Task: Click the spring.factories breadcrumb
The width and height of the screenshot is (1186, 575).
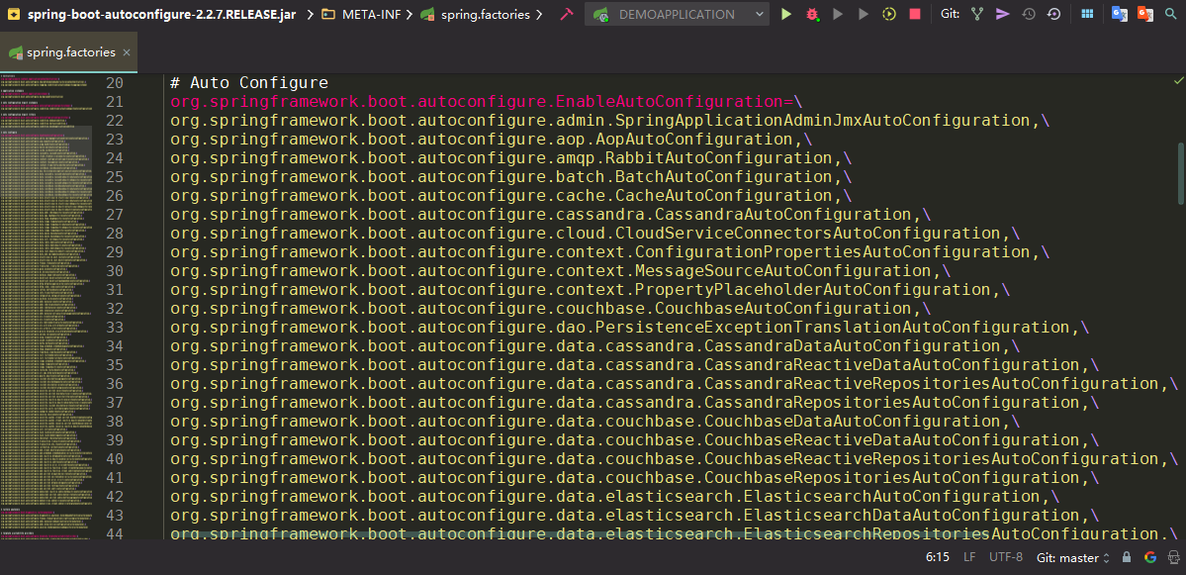Action: [475, 15]
